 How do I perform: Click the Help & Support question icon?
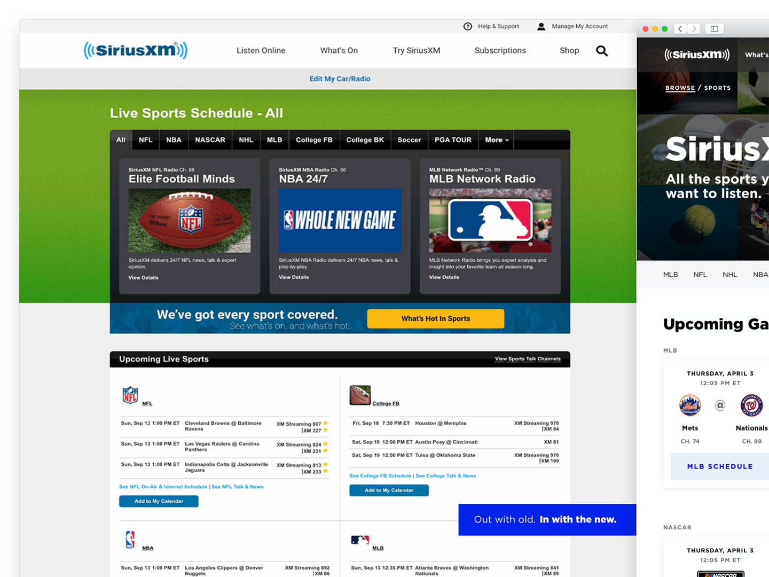(468, 26)
